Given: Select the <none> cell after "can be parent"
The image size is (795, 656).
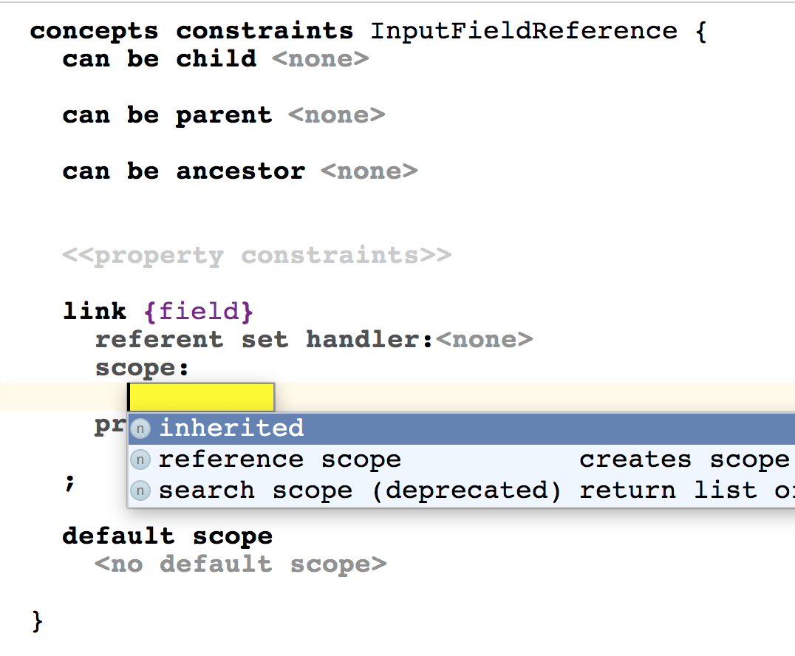Looking at the screenshot, I should coord(336,115).
